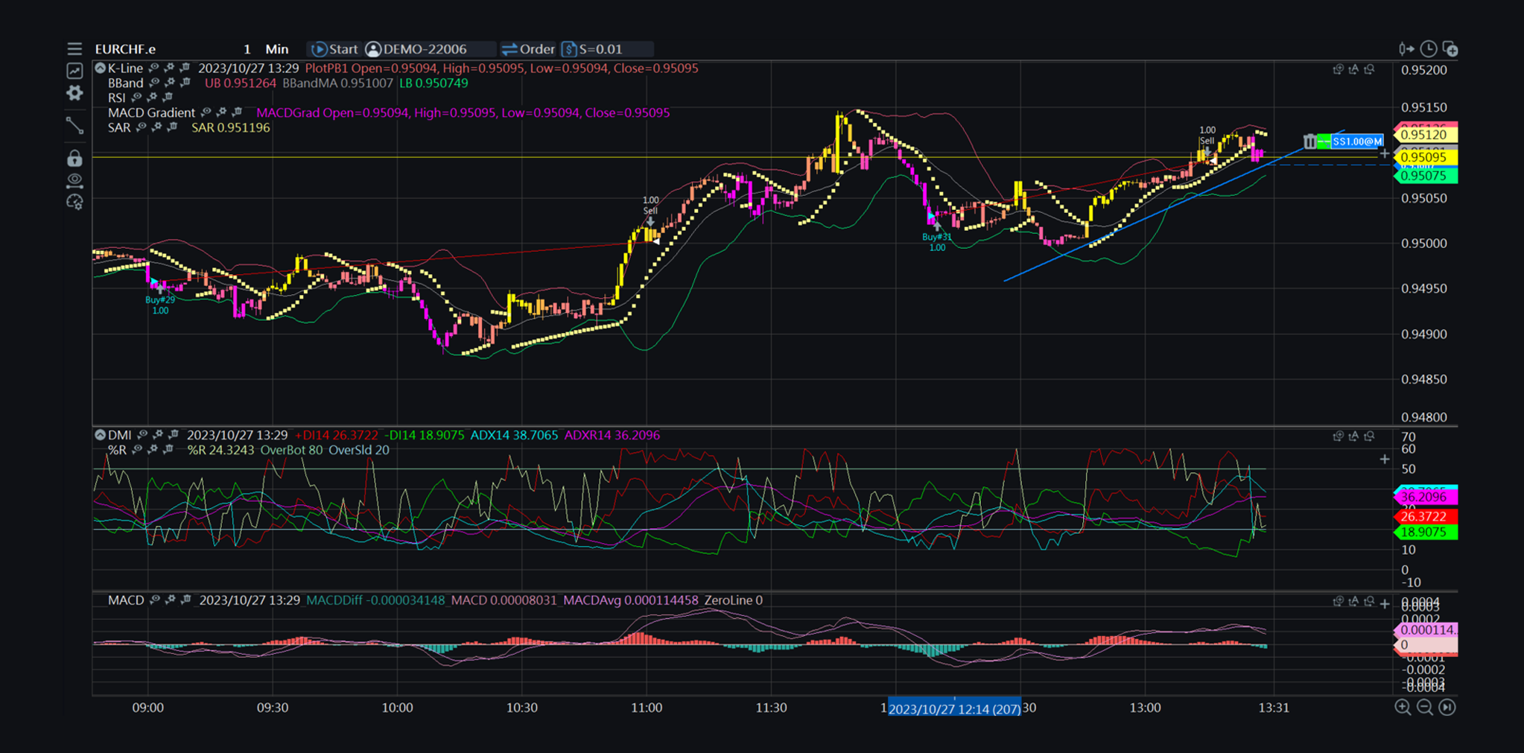Toggle MACD Gradient visibility eye
This screenshot has width=1524, height=753.
tap(206, 113)
